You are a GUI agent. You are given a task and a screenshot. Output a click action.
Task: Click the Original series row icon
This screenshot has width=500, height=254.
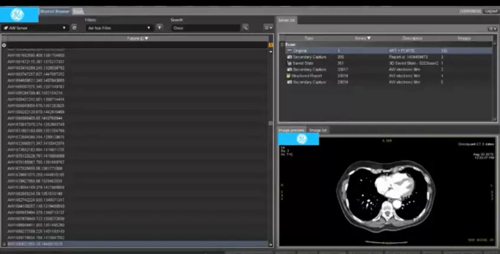tap(290, 51)
